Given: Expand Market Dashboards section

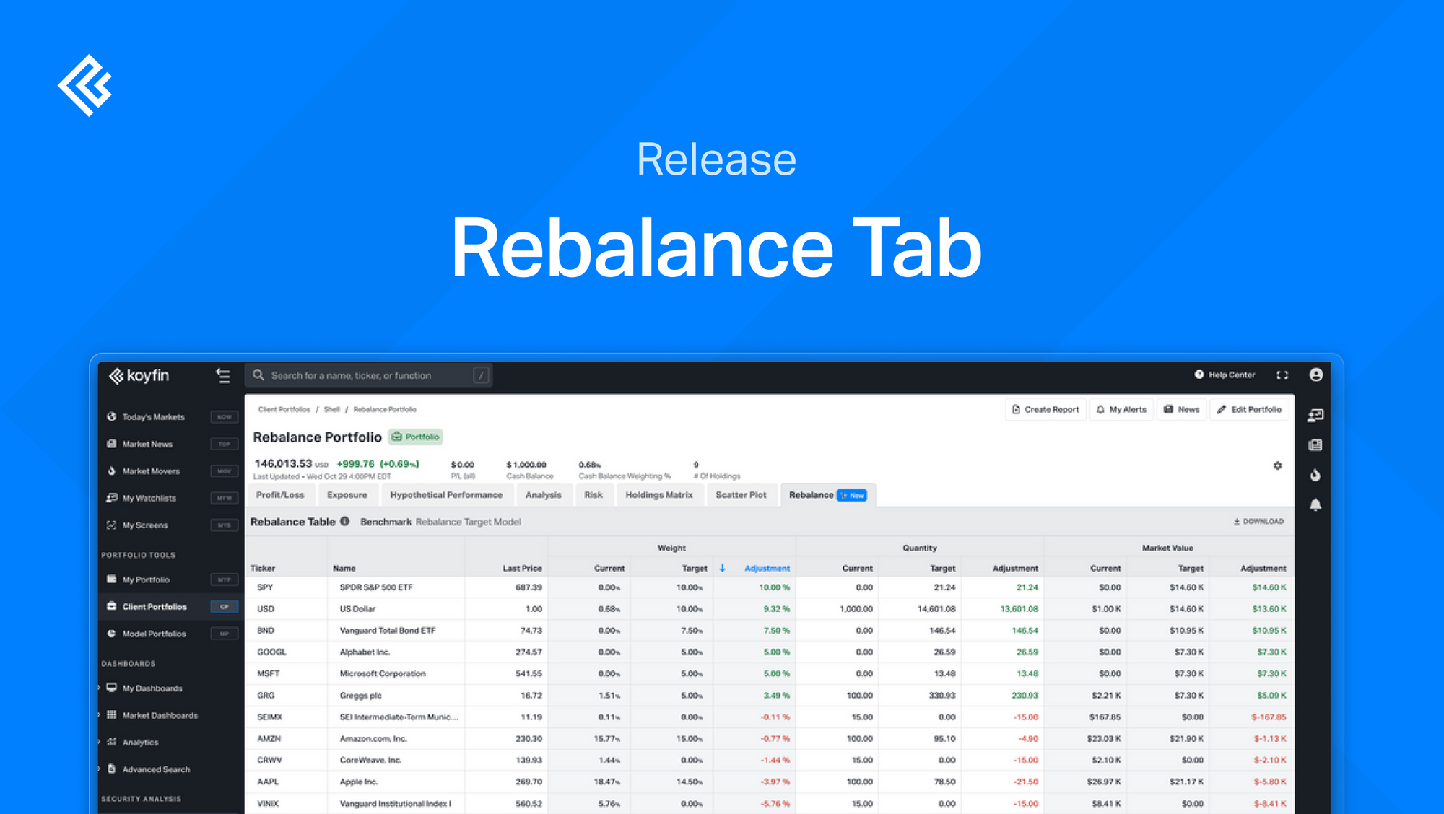Looking at the screenshot, I should (100, 714).
